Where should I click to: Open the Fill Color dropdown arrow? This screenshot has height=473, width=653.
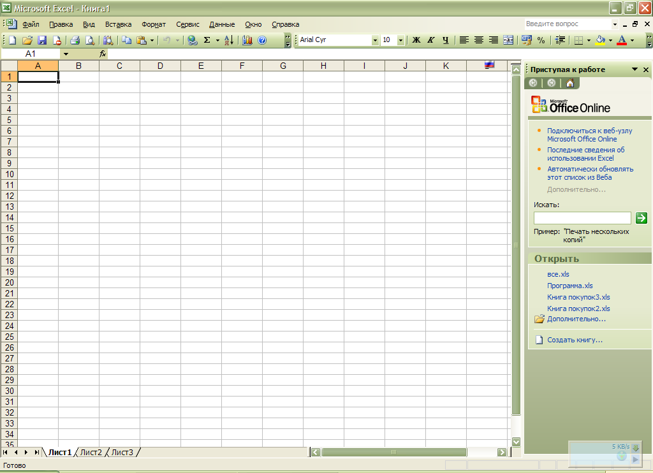610,40
